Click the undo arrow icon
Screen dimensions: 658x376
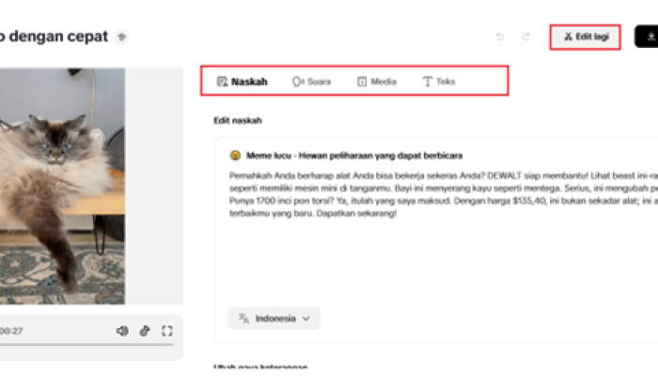coord(499,37)
